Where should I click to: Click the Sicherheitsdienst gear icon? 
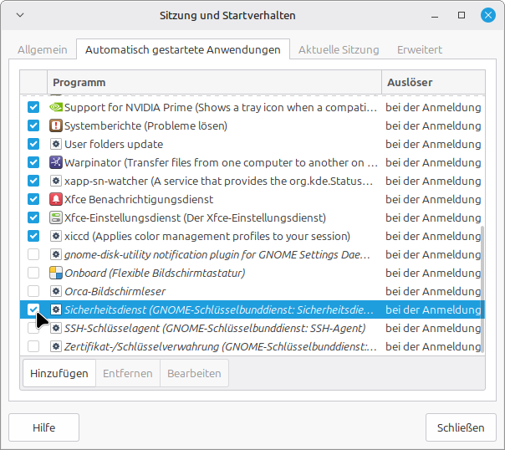56,309
